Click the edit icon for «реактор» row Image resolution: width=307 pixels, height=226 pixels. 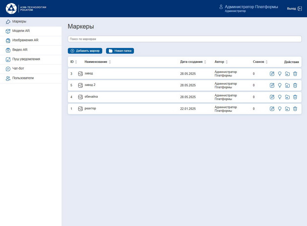coord(272,109)
